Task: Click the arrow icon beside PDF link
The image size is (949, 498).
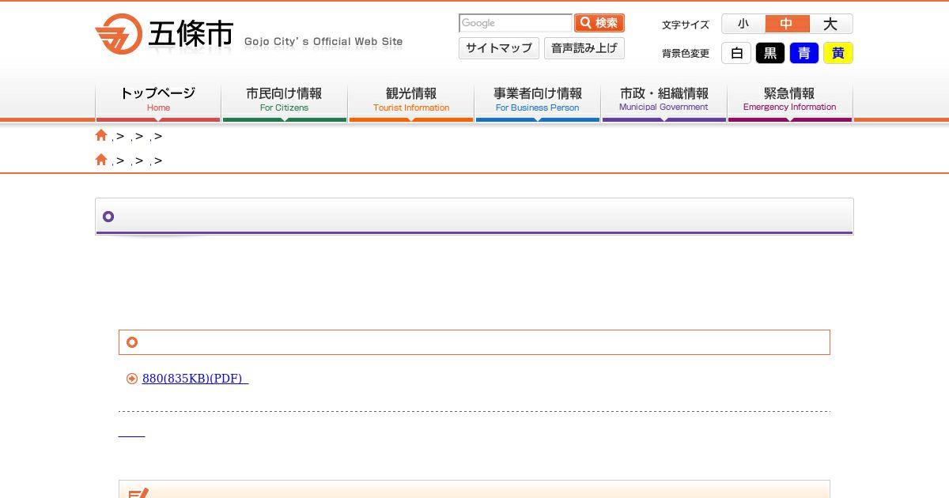Action: click(132, 379)
